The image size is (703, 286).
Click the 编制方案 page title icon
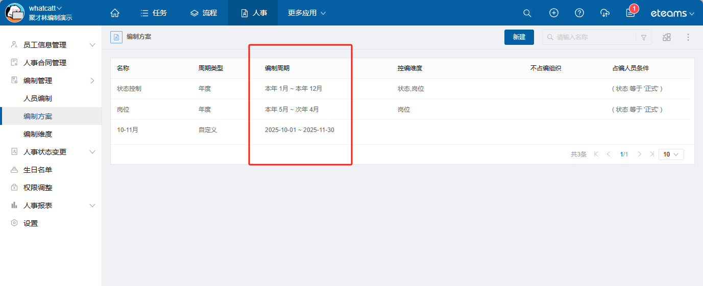(116, 37)
